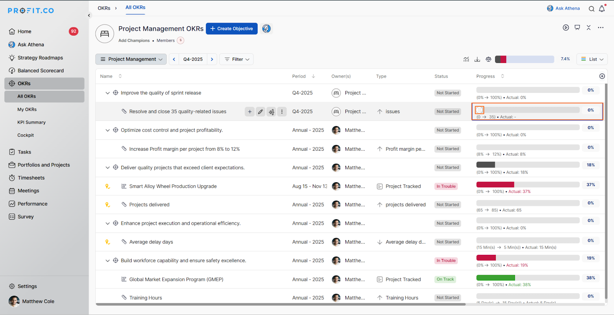Collapse the left sidebar arrow

[x=89, y=15]
